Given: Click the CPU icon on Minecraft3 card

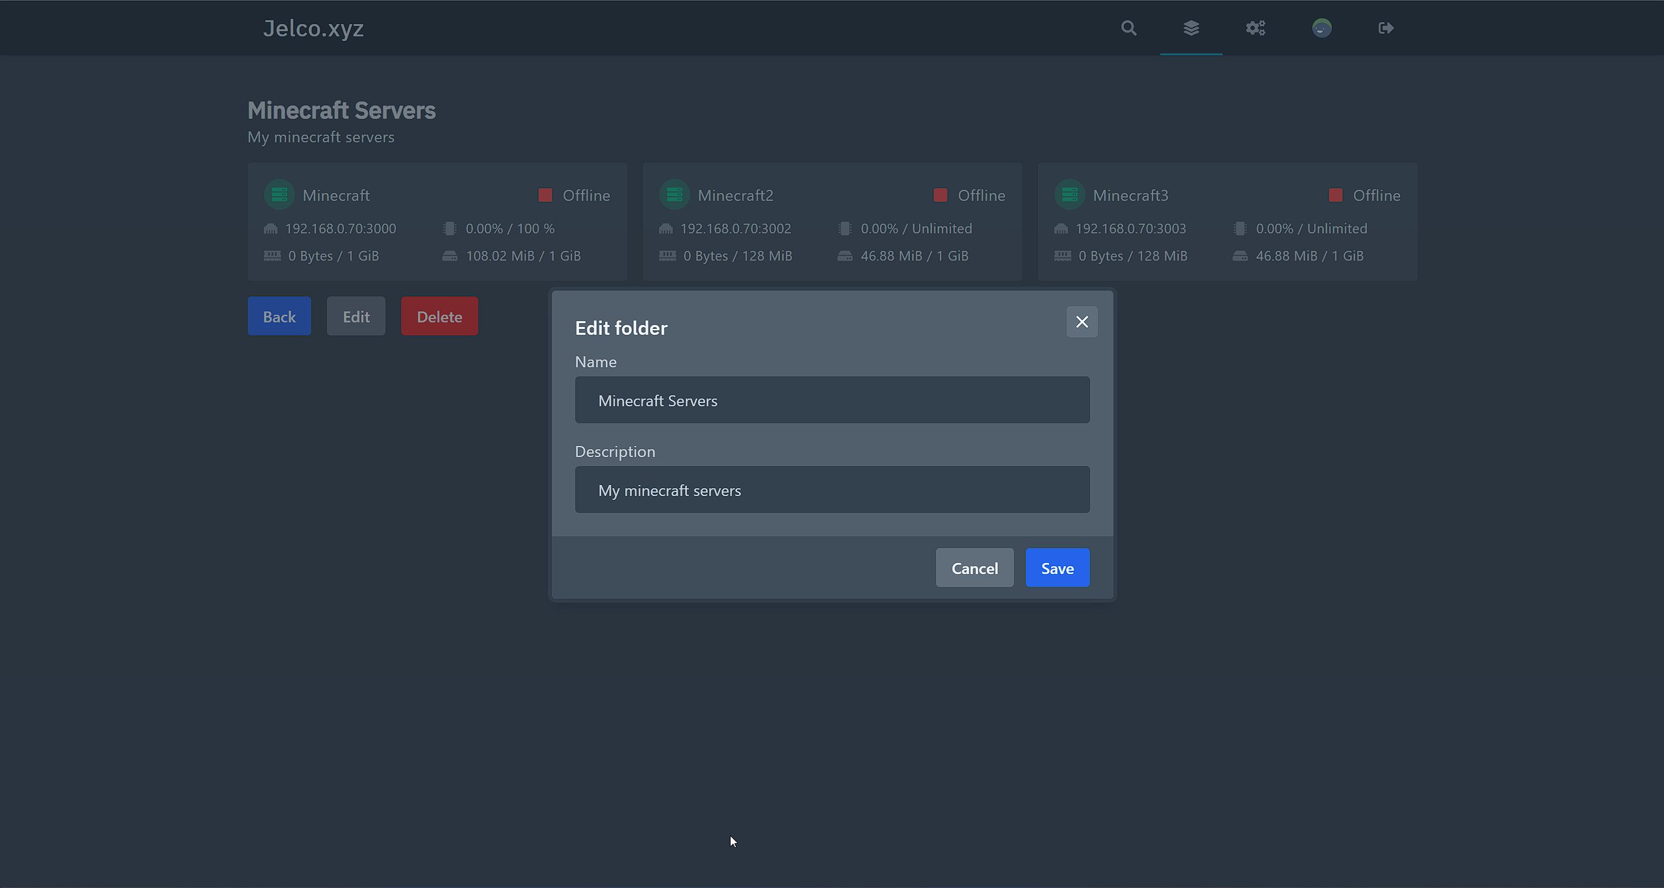Looking at the screenshot, I should (x=1240, y=229).
